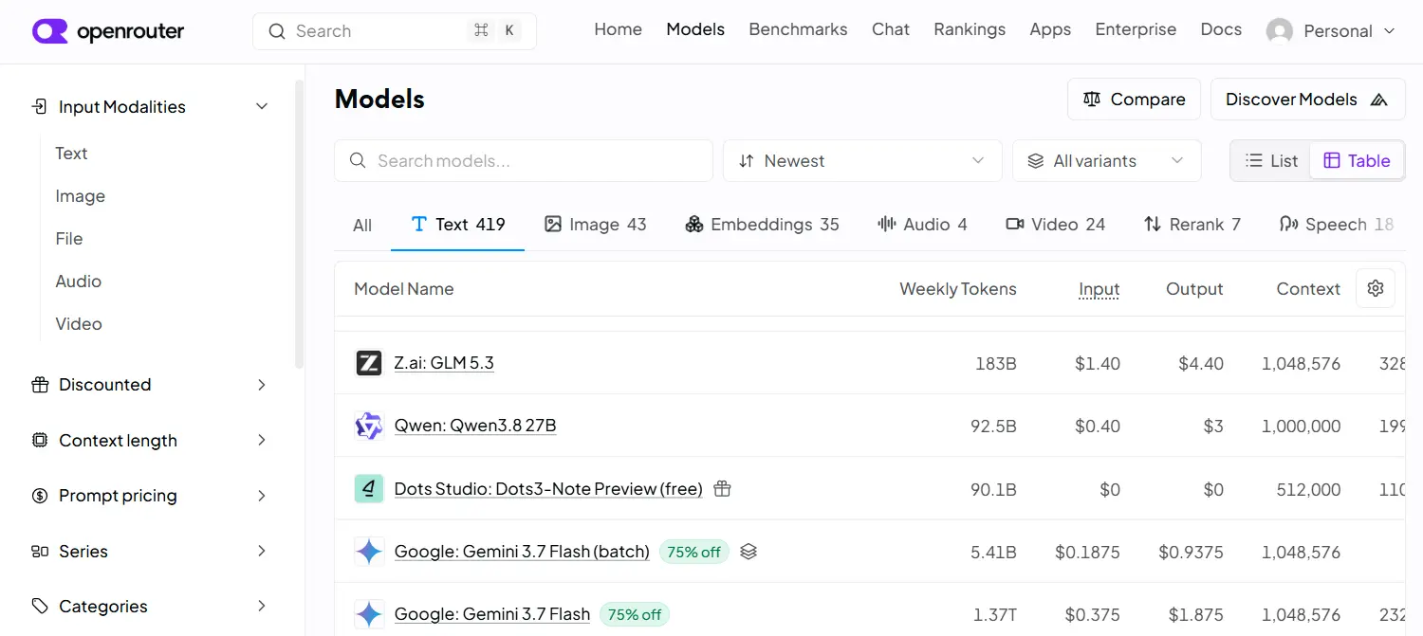Click the Qwen3.8 27B model logo
Image resolution: width=1423 pixels, height=636 pixels.
[369, 426]
